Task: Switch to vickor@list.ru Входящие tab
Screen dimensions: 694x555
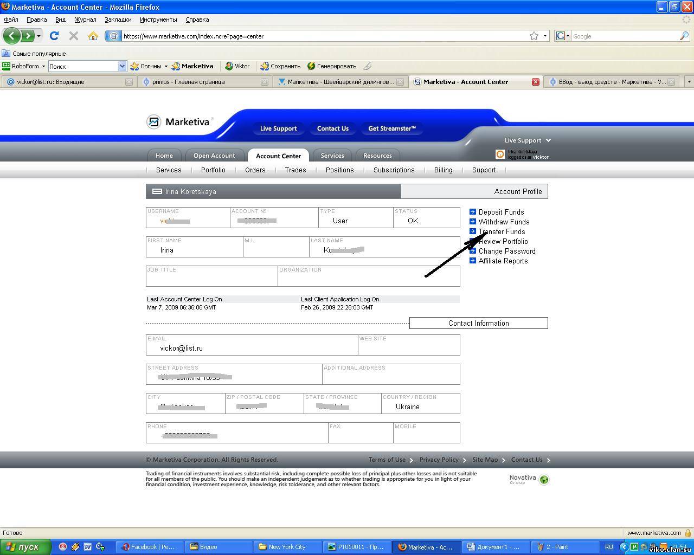Action: coord(68,82)
